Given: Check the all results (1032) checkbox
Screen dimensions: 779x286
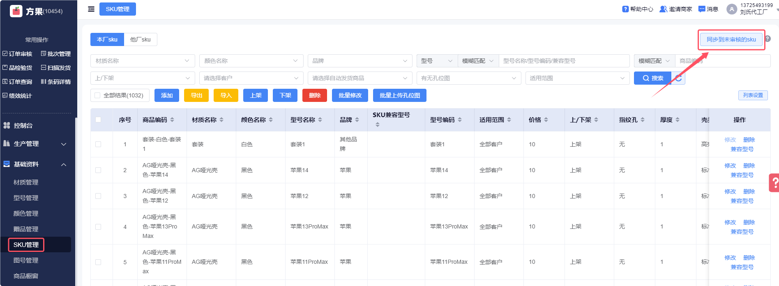Looking at the screenshot, I should point(98,95).
